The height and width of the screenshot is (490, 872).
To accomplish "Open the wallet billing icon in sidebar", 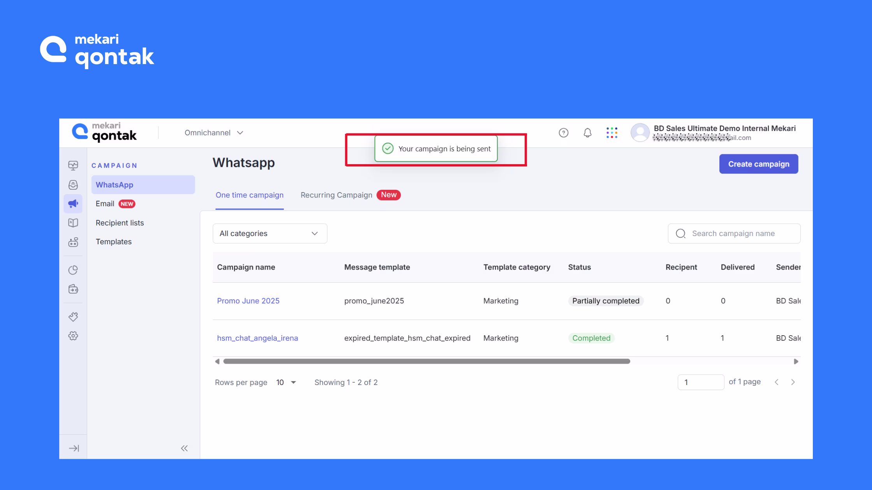I will point(73,289).
